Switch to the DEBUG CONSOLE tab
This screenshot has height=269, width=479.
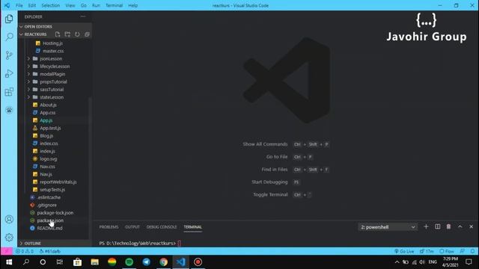tap(162, 227)
